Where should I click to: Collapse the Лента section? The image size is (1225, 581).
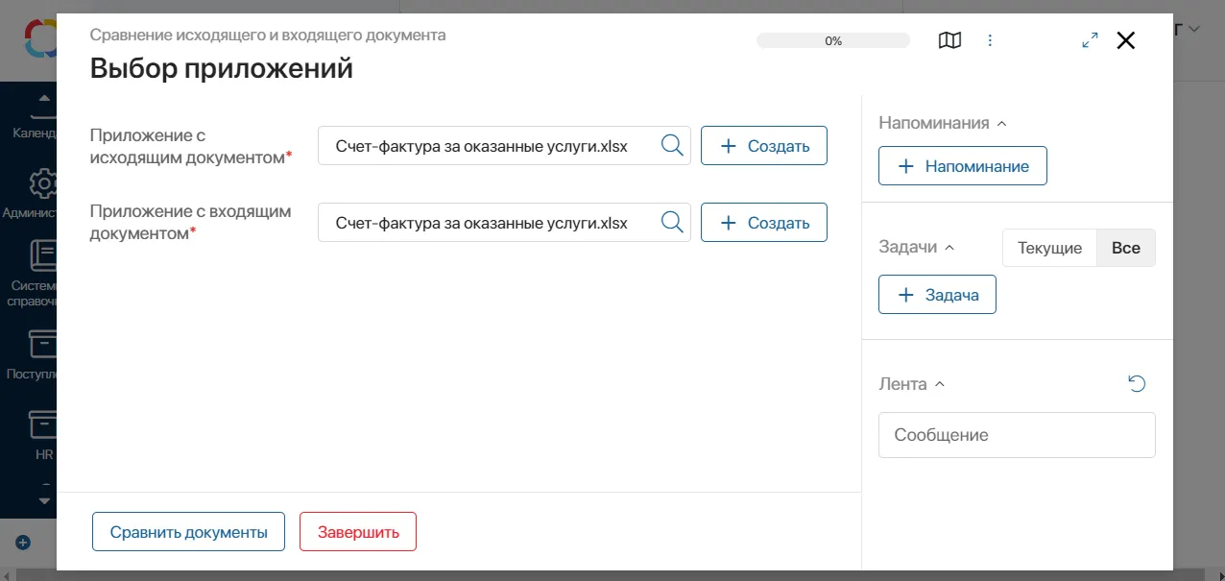click(x=939, y=384)
